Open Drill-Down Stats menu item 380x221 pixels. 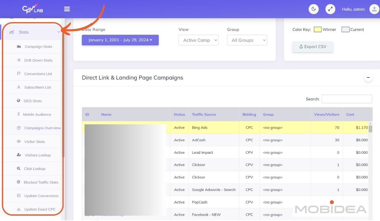click(38, 60)
